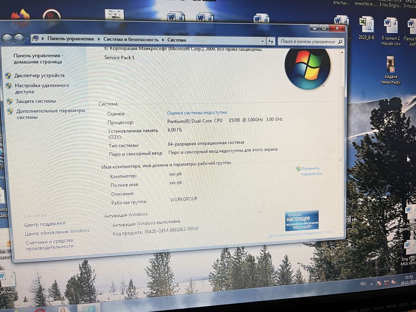Click the 'RU' language indicator in taskbar
This screenshot has height=312, width=416.
coord(363,283)
